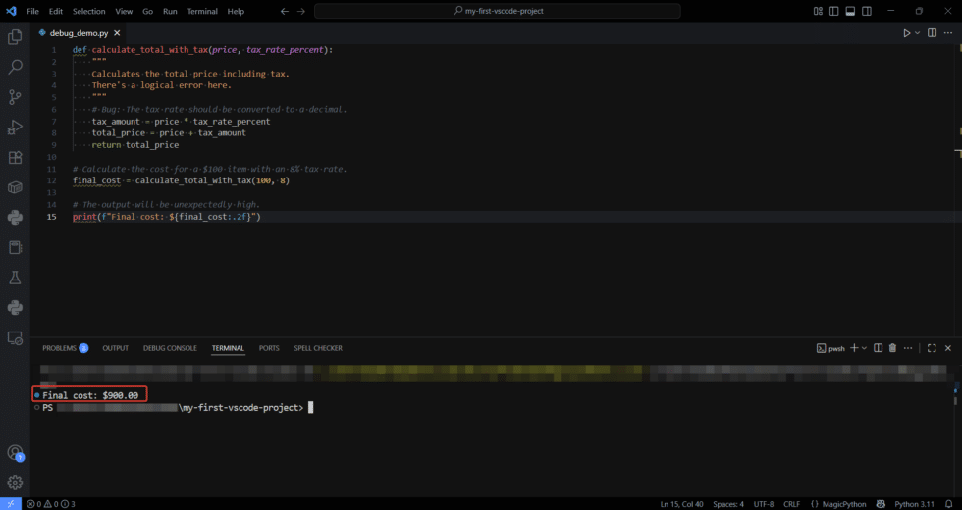Open the Terminal menu in menu bar

coord(202,11)
